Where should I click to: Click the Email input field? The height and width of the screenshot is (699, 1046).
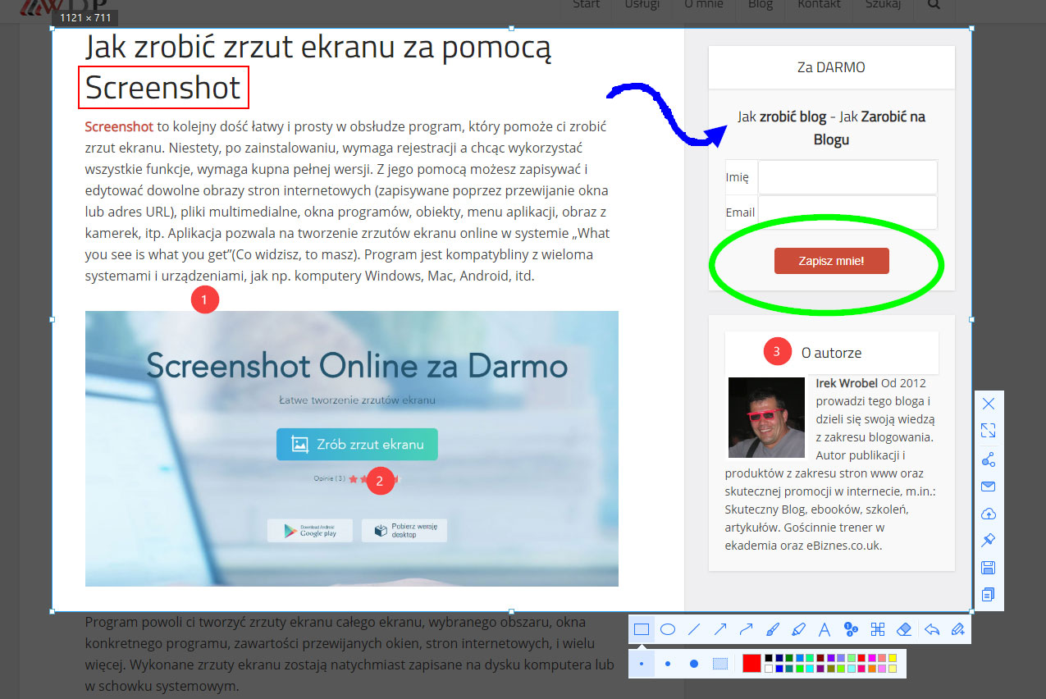(847, 212)
